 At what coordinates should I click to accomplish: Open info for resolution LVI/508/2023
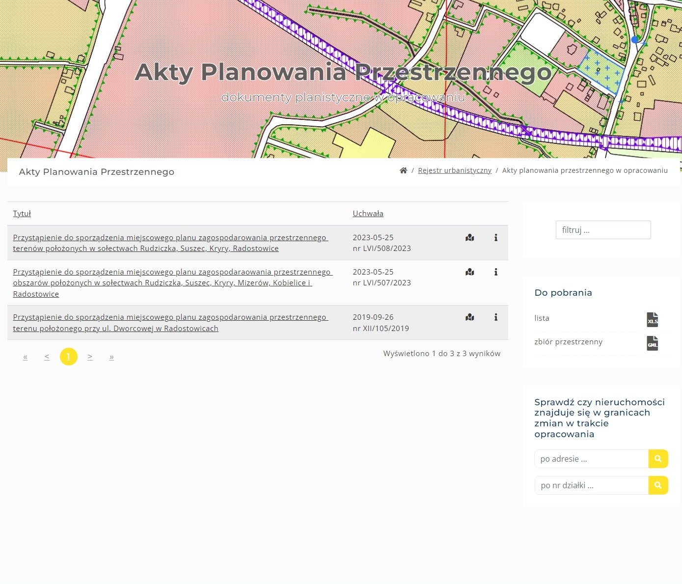point(496,238)
